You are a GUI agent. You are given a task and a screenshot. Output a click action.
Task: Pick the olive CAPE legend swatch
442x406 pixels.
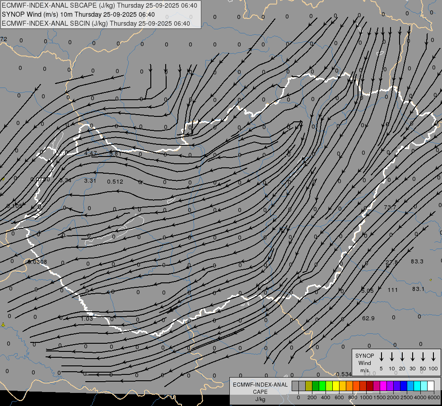[309, 386]
